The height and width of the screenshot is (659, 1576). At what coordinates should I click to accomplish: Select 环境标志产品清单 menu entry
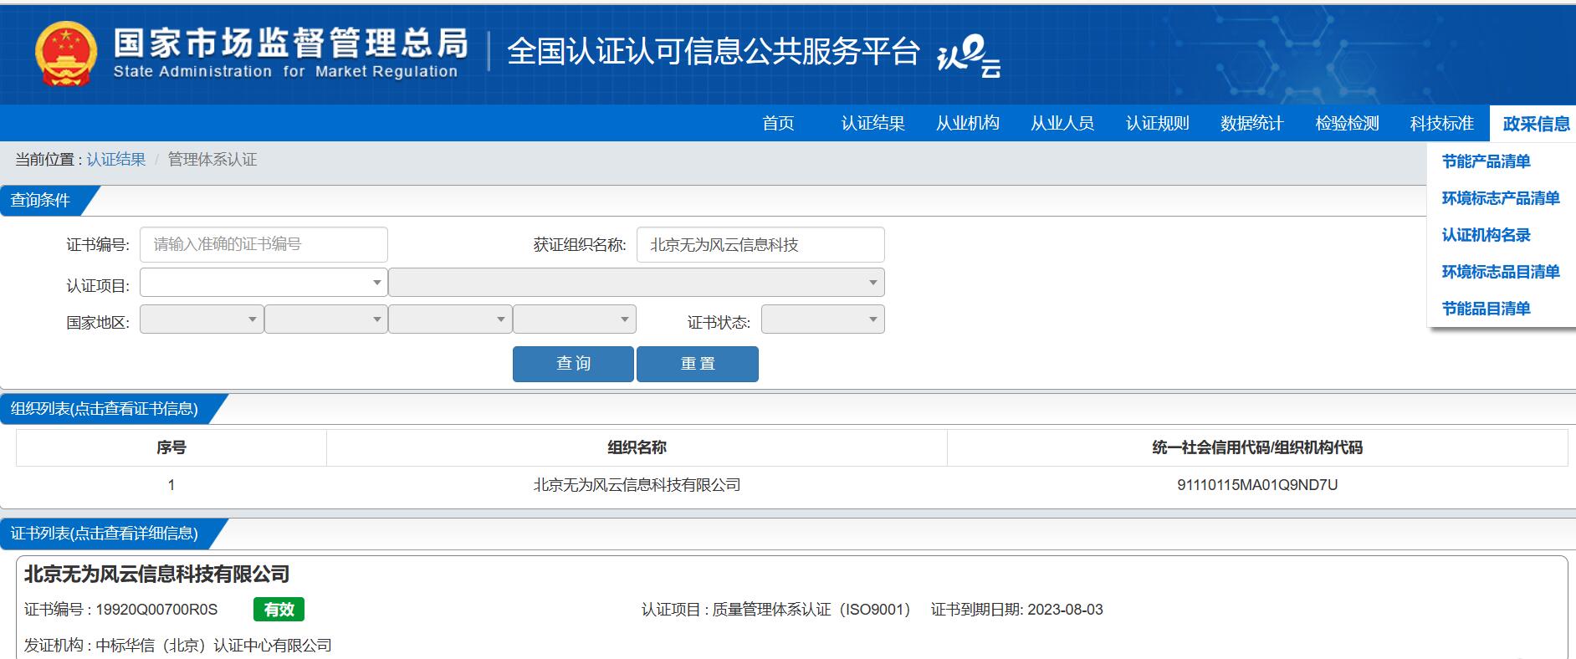click(1501, 198)
